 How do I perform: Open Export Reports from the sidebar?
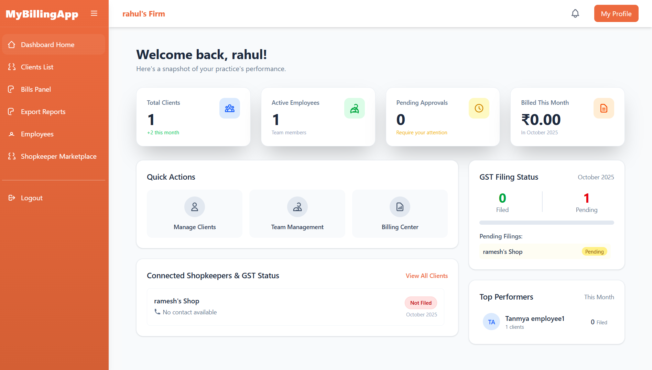[43, 112]
